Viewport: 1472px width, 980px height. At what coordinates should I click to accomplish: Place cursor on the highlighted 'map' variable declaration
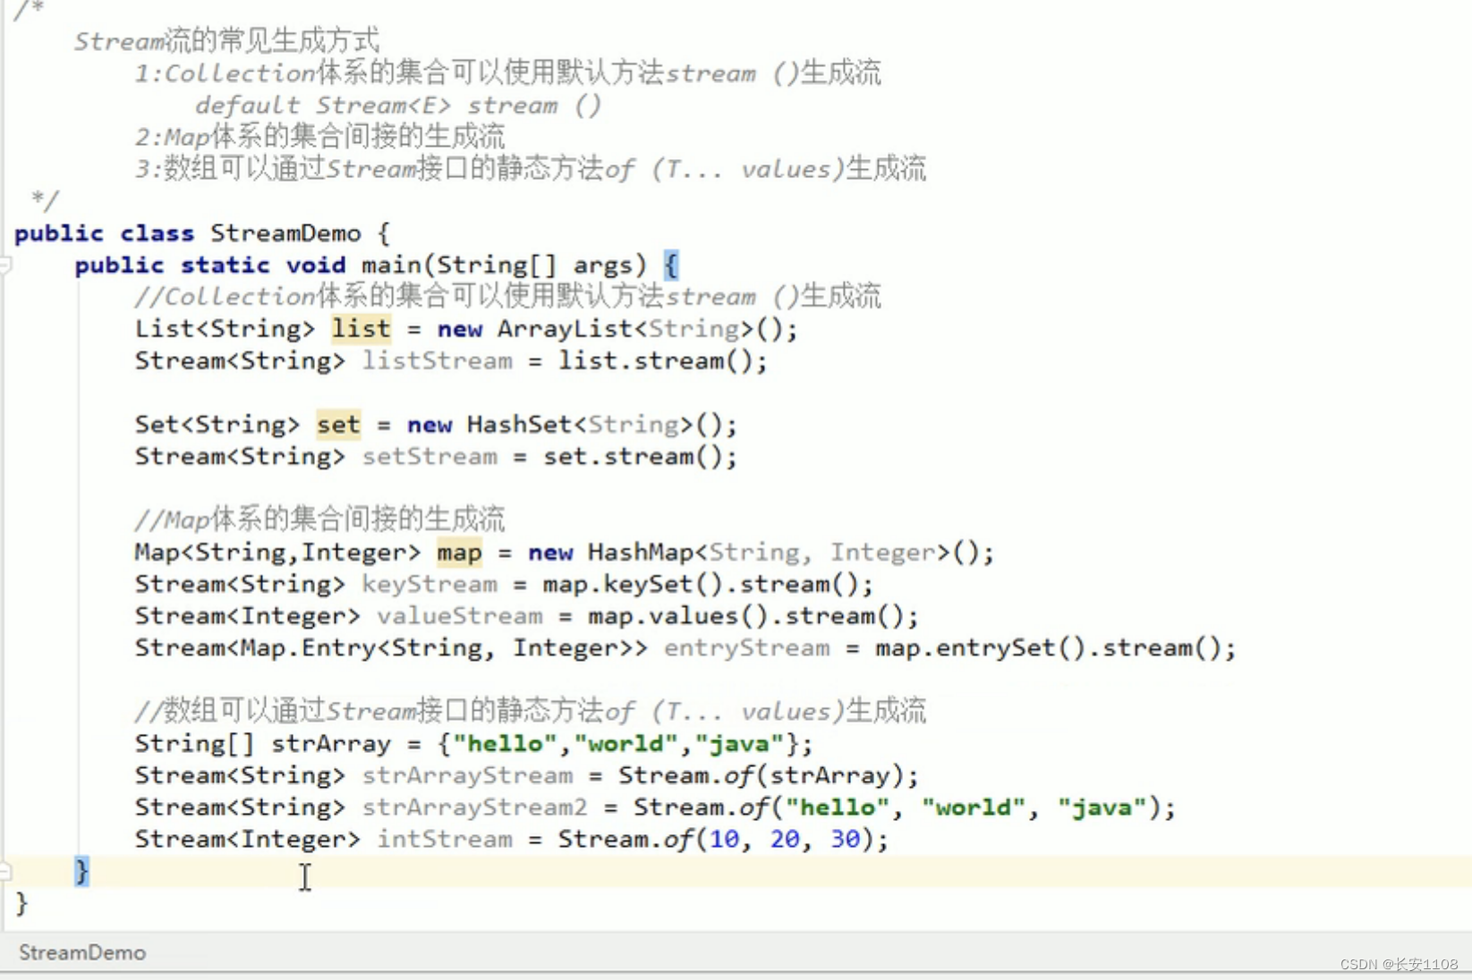pos(459,553)
